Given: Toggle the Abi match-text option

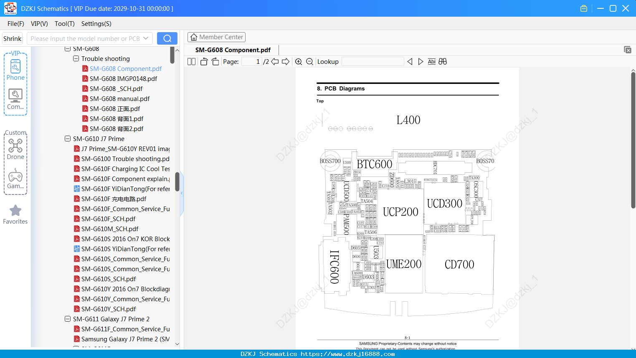Looking at the screenshot, I should point(431,62).
